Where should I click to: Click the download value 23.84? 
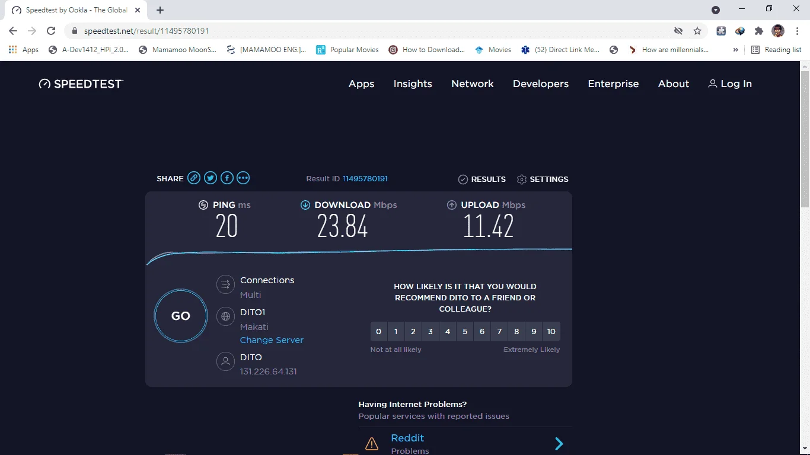[343, 226]
